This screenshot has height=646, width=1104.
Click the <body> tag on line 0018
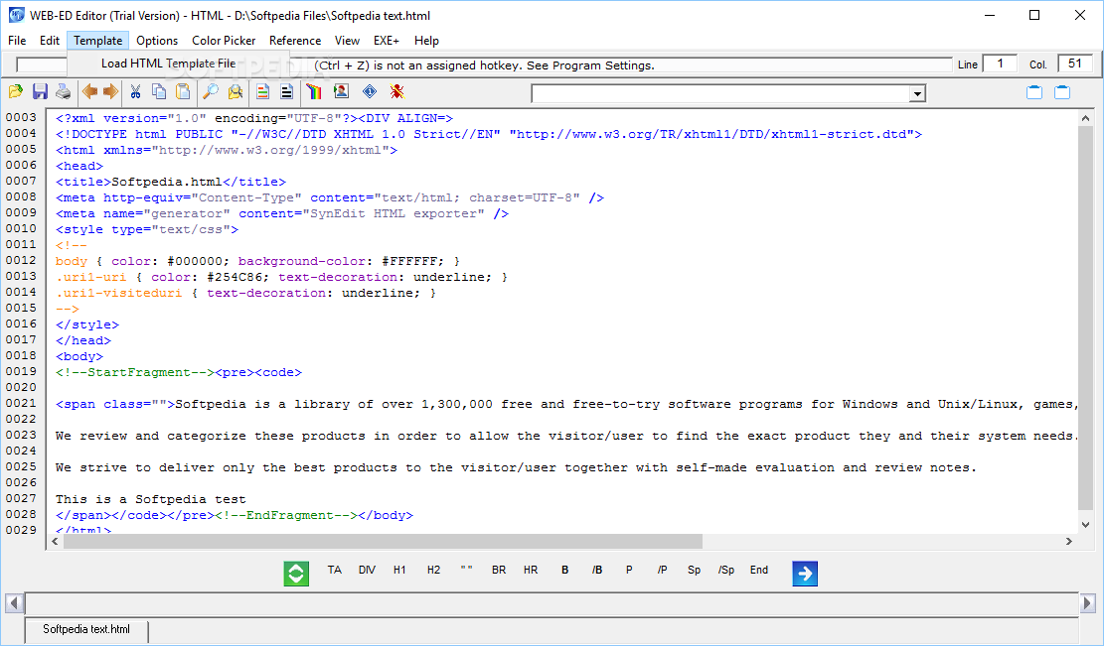79,356
